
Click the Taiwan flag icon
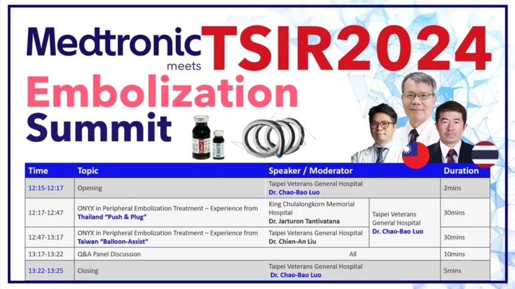tap(415, 155)
